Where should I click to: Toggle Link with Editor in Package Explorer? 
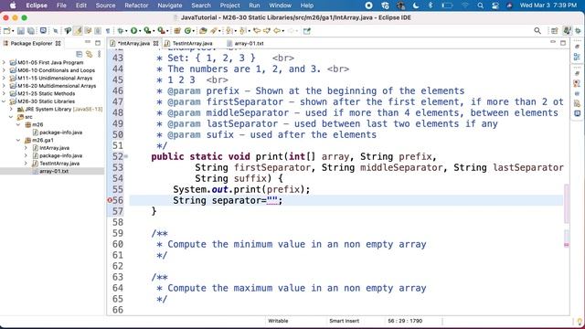pyautogui.click(x=90, y=55)
